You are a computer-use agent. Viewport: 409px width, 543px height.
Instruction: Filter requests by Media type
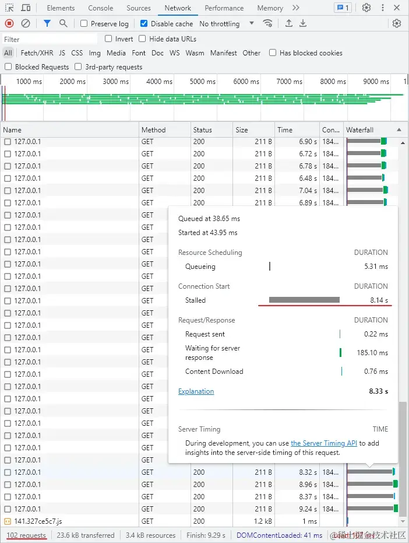(x=117, y=53)
